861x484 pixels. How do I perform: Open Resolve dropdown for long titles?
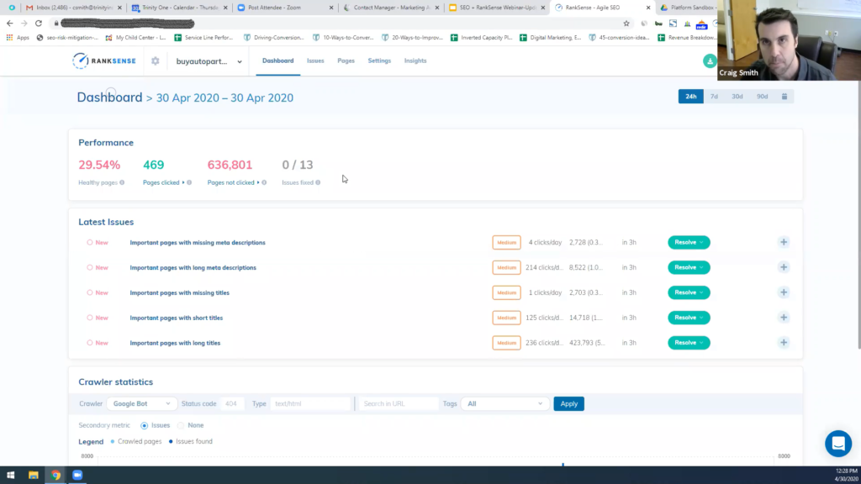point(689,343)
